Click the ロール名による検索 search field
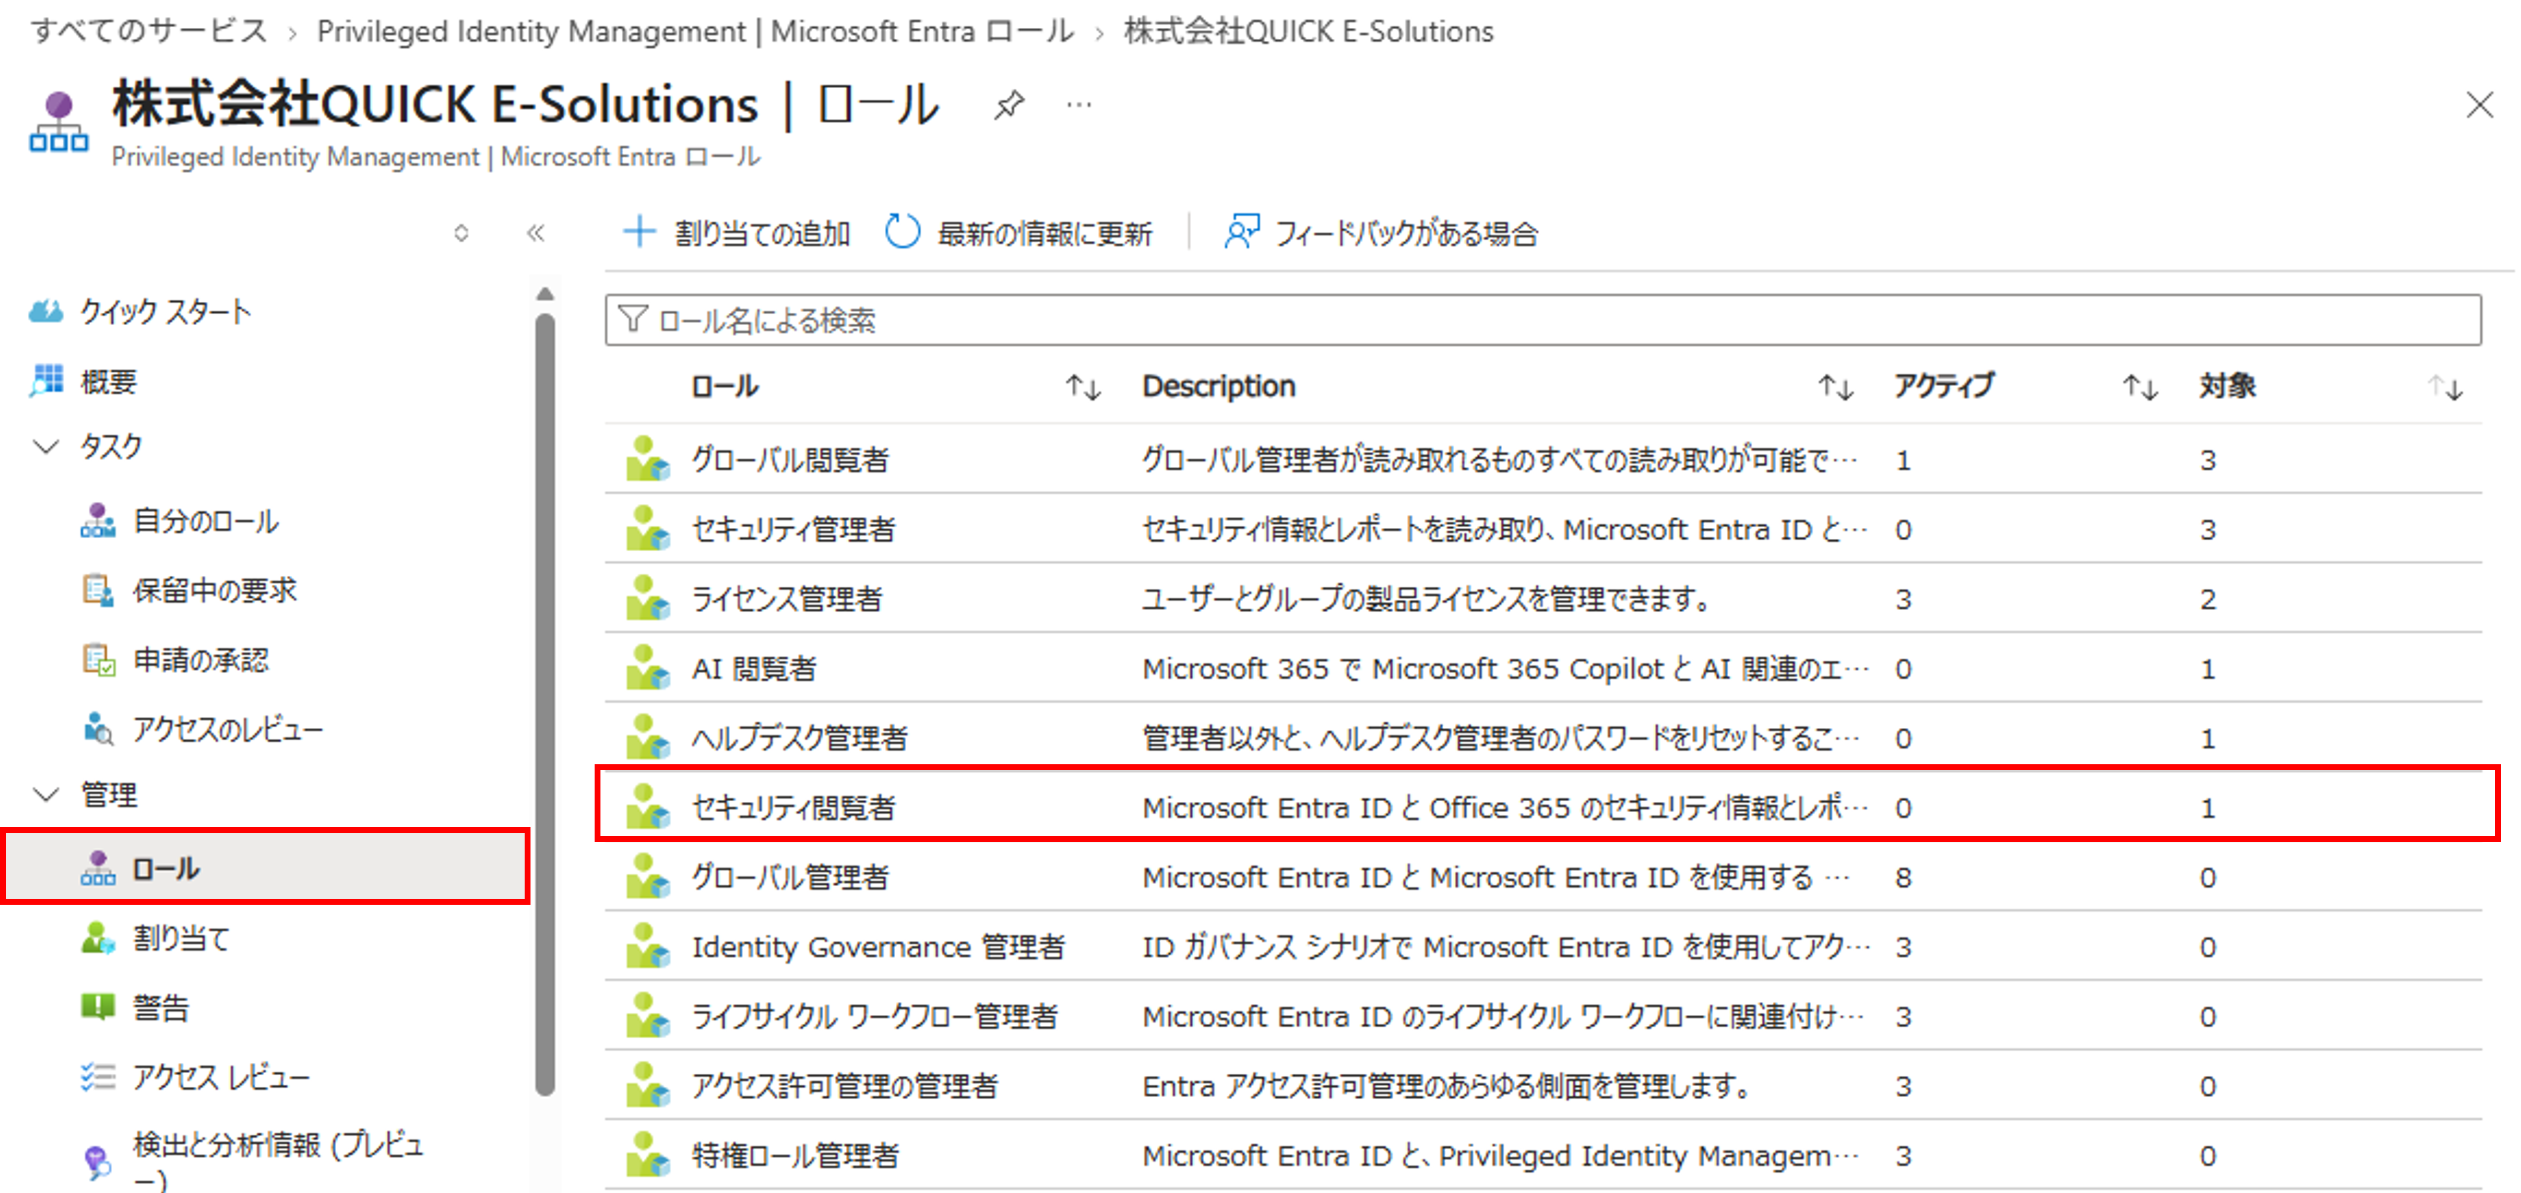This screenshot has height=1193, width=2521. click(1542, 319)
